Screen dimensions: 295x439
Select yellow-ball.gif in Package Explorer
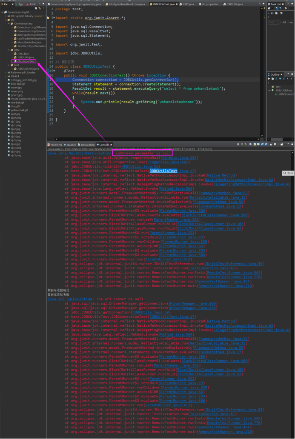tap(17, 110)
